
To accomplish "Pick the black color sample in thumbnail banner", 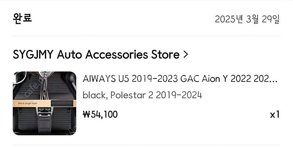I will click(62, 103).
